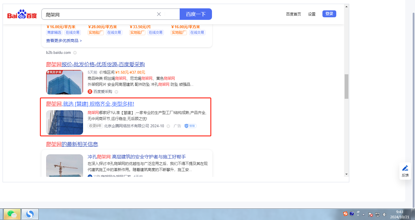
Task: Open 百度首页 in the top navigation
Action: [293, 14]
